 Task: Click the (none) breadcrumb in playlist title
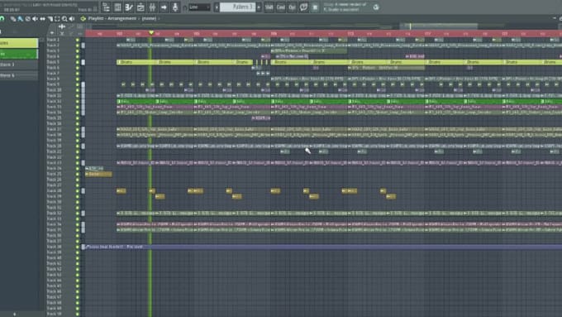click(149, 19)
